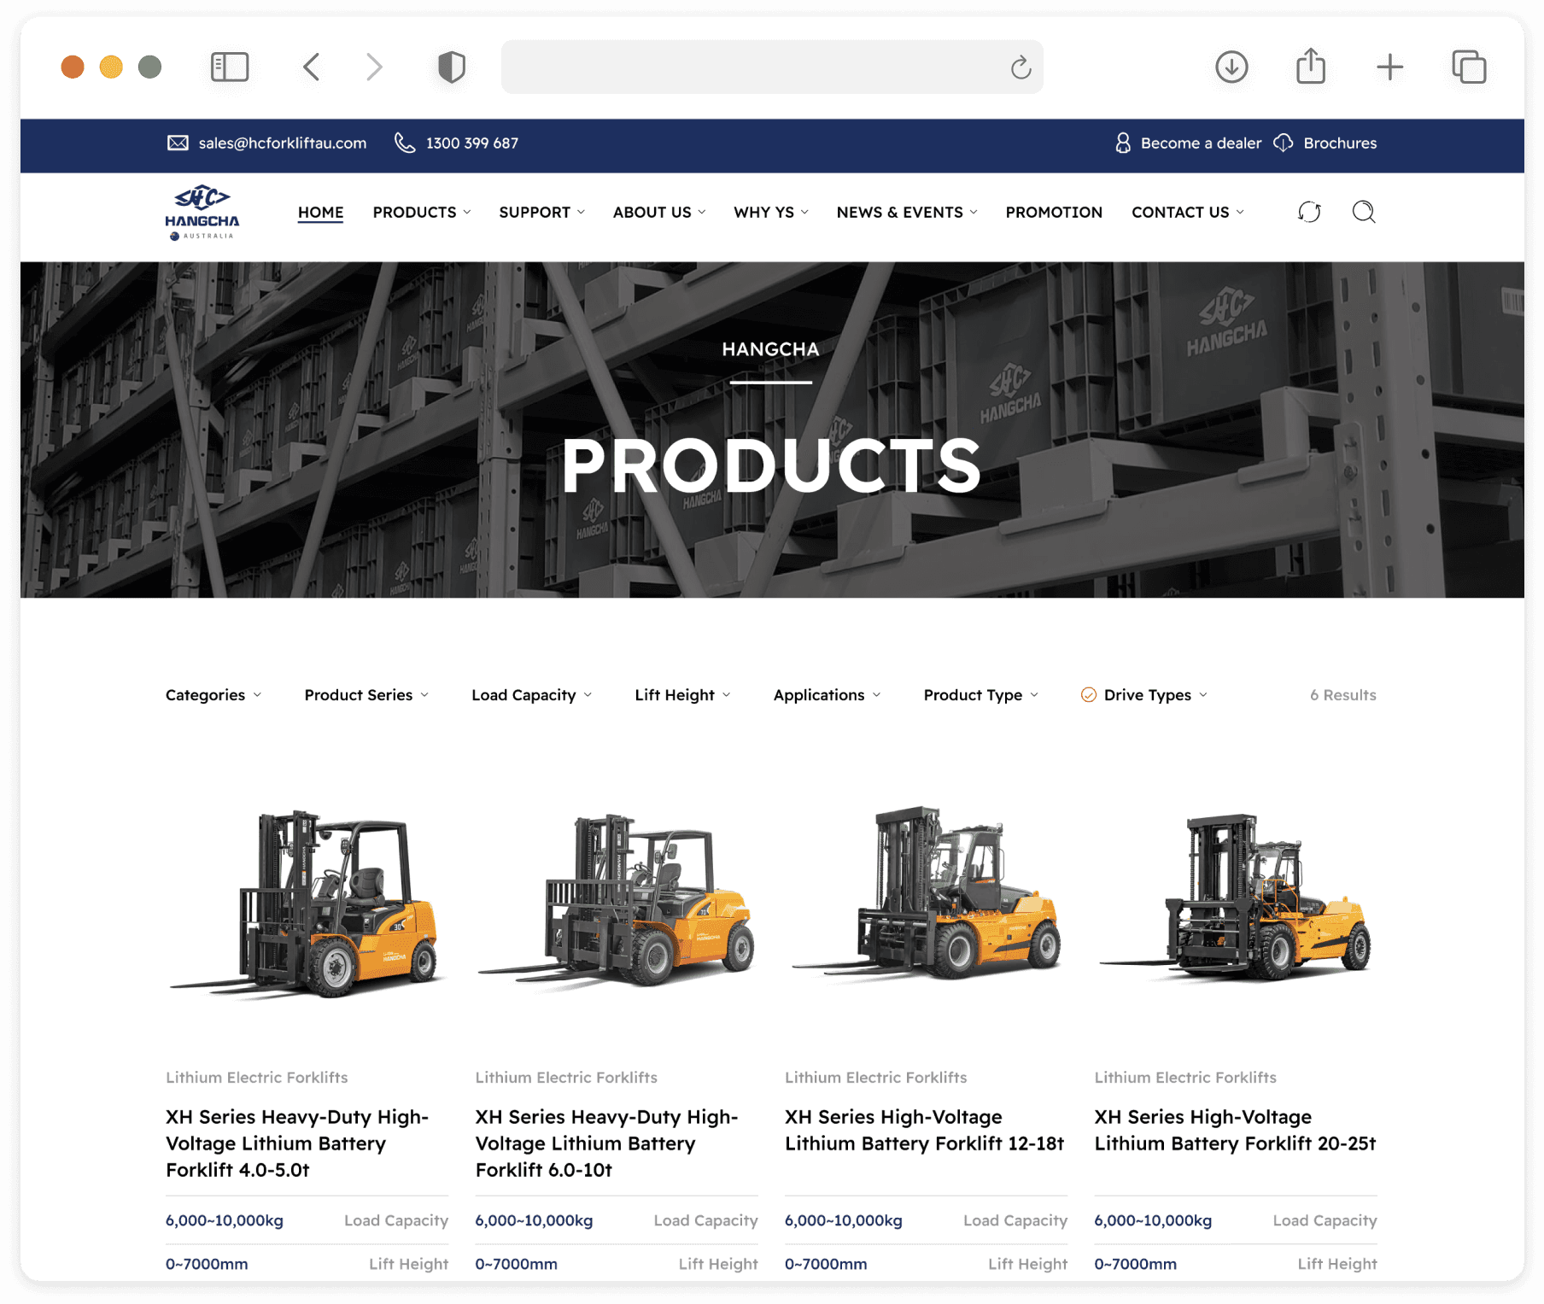Open the Brochures link
Viewport: 1544px width, 1304px height.
point(1325,143)
